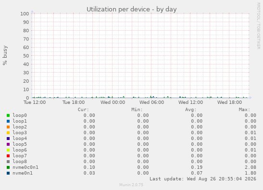The image size is (263, 190).
Task: Click the Min: column header
Action: [137, 110]
